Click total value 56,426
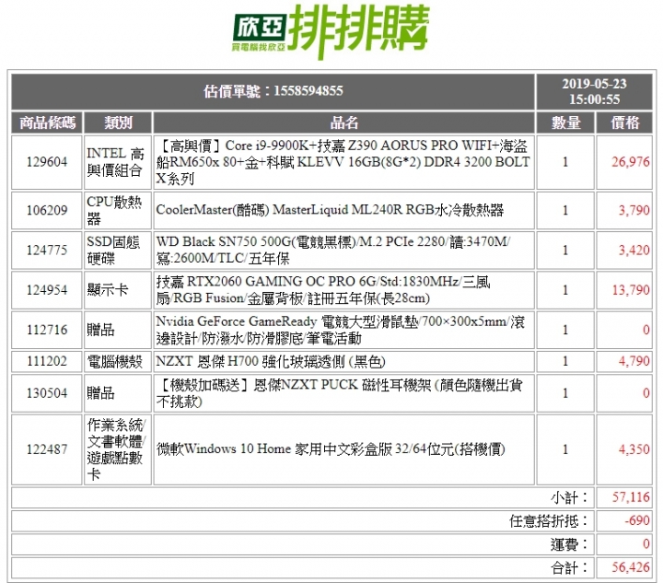Image resolution: width=663 pixels, height=583 pixels. pos(631,567)
